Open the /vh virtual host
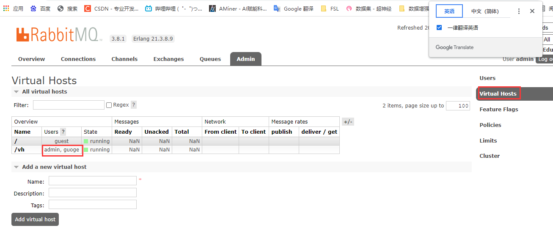This screenshot has height=231, width=553. (20, 150)
